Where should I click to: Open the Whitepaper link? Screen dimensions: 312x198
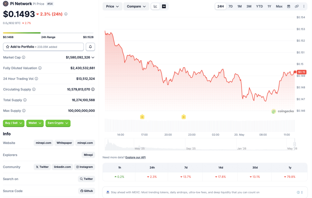(x=64, y=143)
